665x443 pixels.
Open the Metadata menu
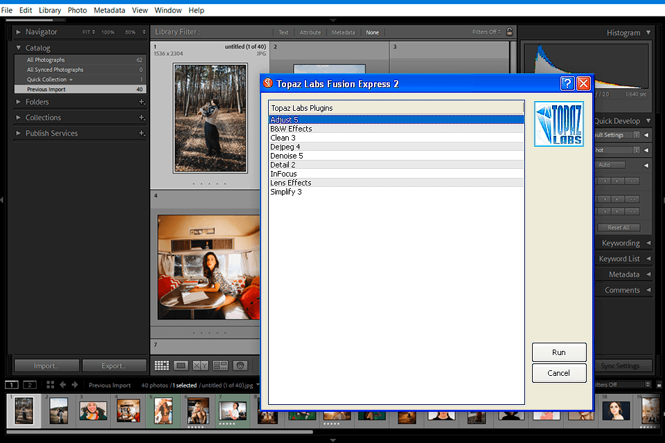(109, 10)
